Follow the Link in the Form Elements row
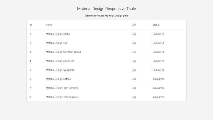Screen dimensions: 213x120 (134, 88)
